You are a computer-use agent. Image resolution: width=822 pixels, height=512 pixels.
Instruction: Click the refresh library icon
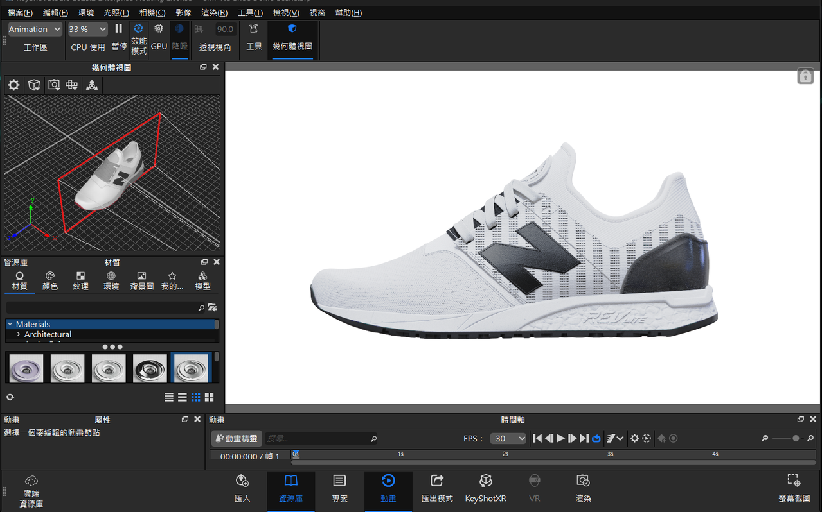[x=10, y=397]
